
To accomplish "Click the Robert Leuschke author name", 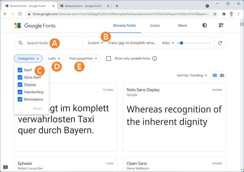I will [30, 168].
